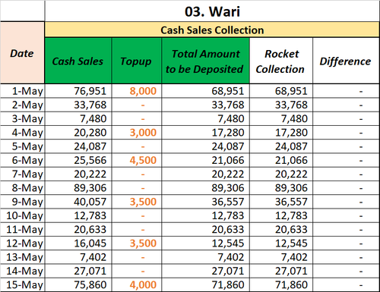Select the "Cash Sales" column header
This screenshot has width=380, height=292.
point(78,61)
